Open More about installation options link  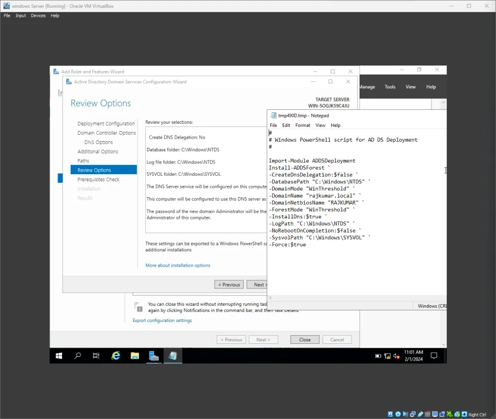pyautogui.click(x=178, y=266)
